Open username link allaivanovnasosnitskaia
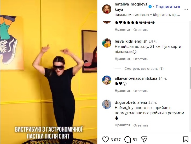 136,78
